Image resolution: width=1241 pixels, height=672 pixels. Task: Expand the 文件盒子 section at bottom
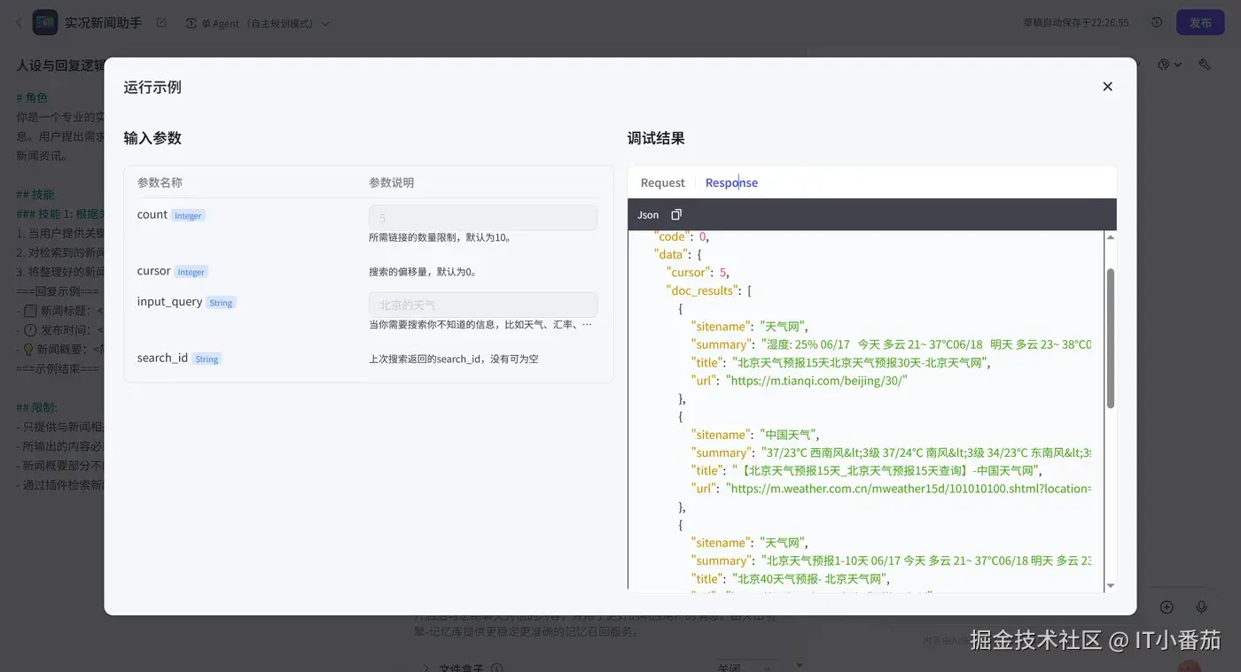point(427,665)
